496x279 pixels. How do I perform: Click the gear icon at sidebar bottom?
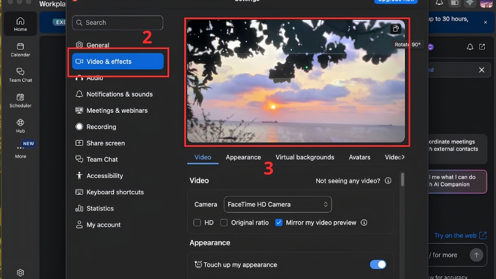20,272
